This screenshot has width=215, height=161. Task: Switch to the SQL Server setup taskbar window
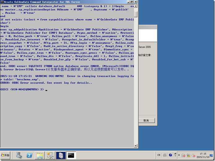[61, 155]
